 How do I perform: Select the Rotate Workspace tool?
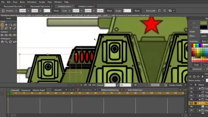pyautogui.click(x=10, y=42)
